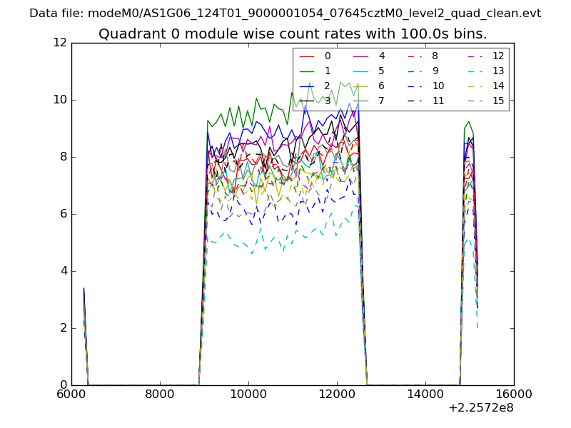Click the x-axis offset text +2.2572e8

click(x=481, y=408)
